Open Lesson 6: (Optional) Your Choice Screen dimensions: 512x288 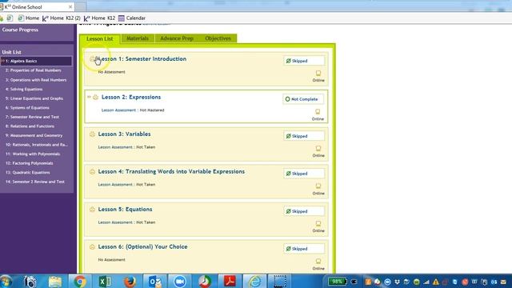point(142,247)
